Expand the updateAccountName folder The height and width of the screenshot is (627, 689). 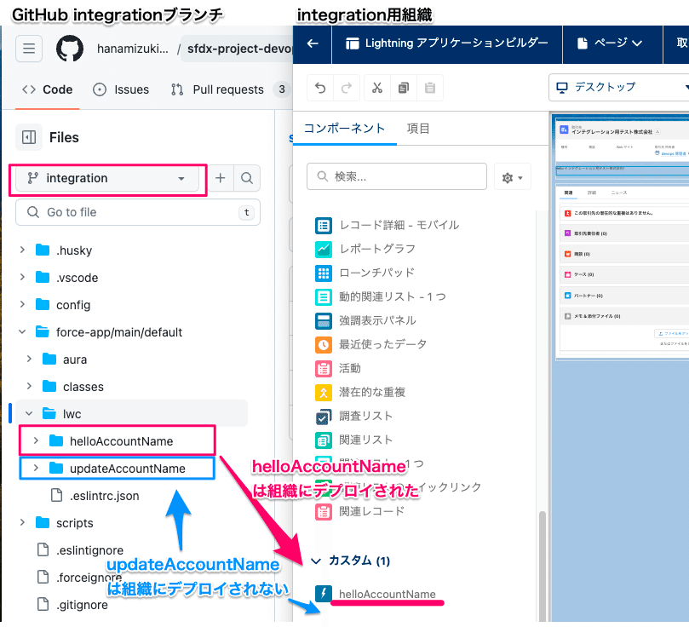point(36,468)
